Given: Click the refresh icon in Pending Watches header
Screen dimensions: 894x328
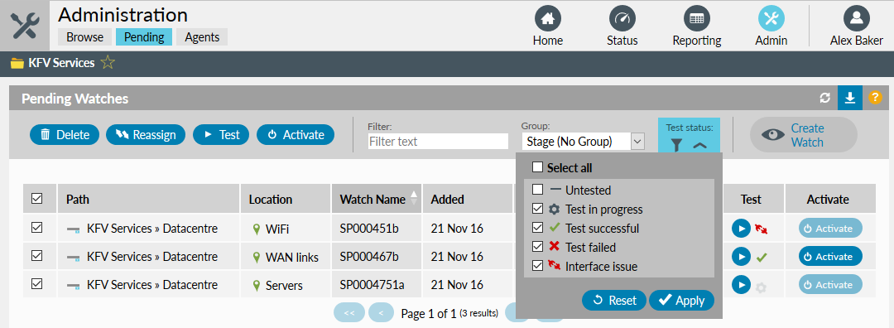Looking at the screenshot, I should tap(824, 98).
